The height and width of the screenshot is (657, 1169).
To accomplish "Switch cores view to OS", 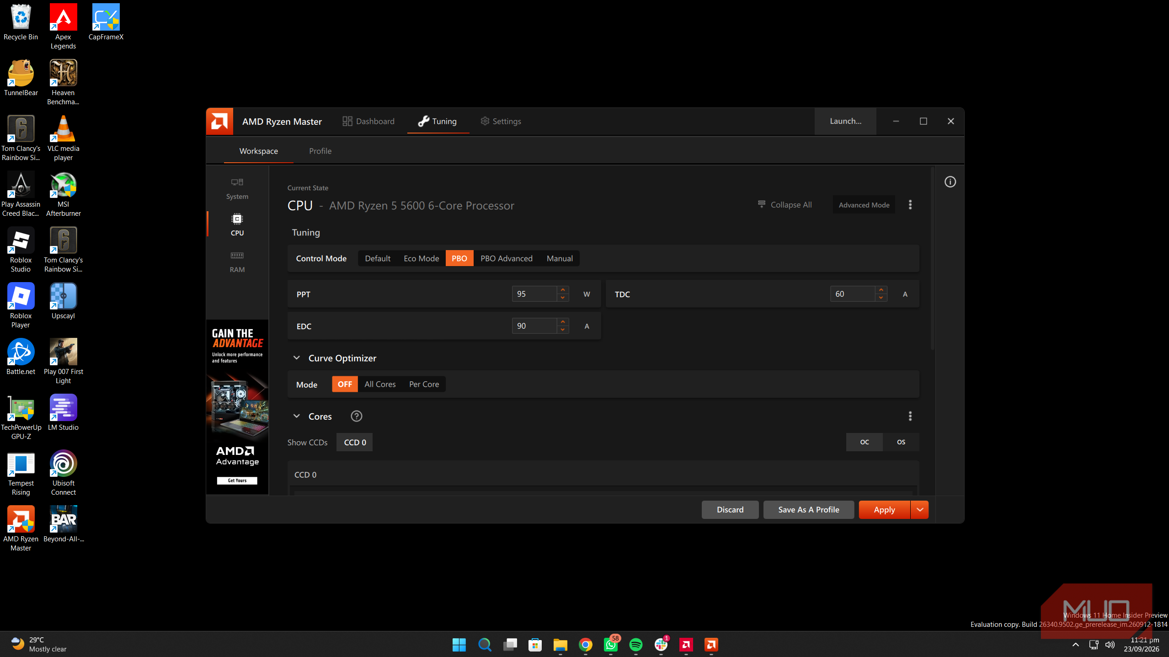I will coord(901,442).
